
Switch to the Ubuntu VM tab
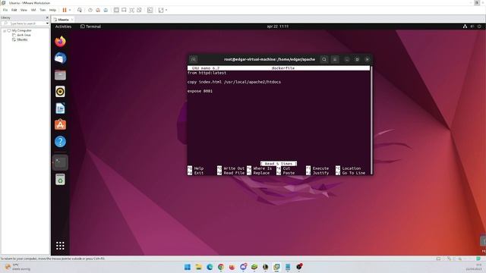pos(63,20)
